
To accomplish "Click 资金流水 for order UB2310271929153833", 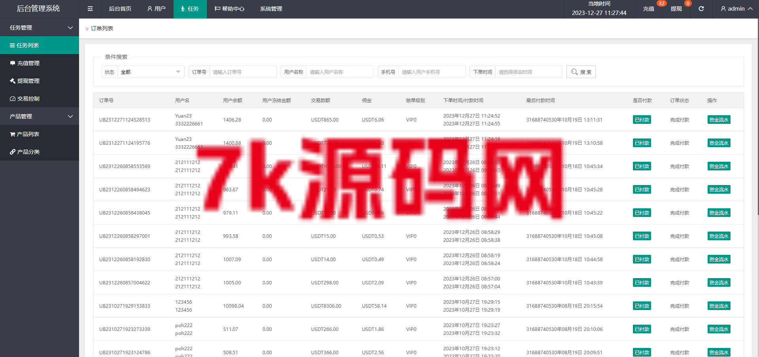I will click(x=719, y=306).
